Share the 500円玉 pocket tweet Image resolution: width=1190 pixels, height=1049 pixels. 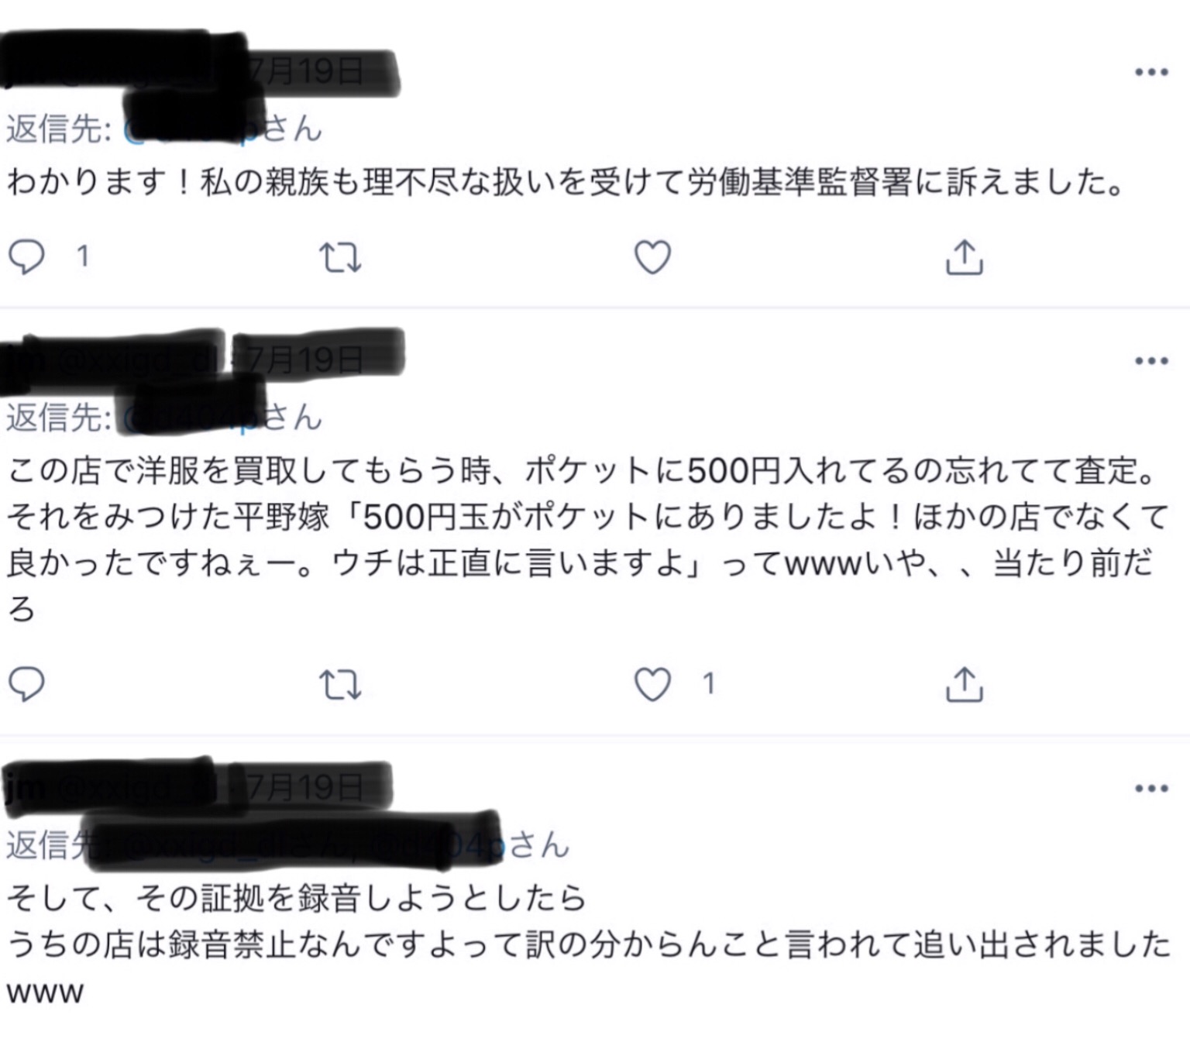[964, 684]
